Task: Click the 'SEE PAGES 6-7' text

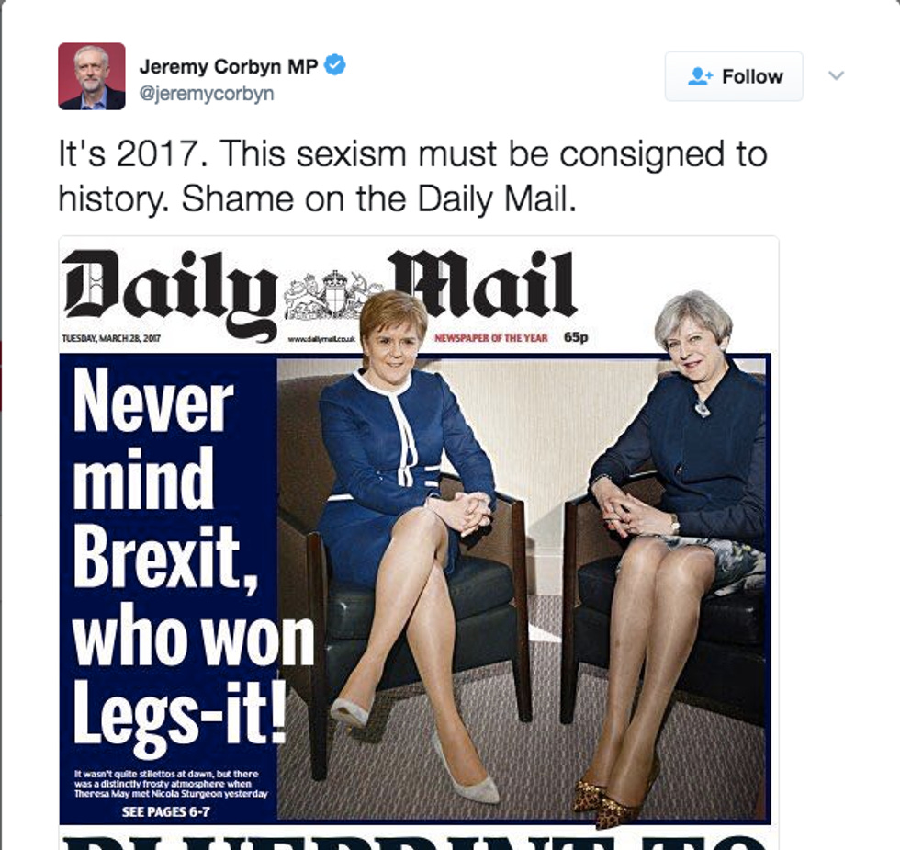Action: pyautogui.click(x=165, y=811)
